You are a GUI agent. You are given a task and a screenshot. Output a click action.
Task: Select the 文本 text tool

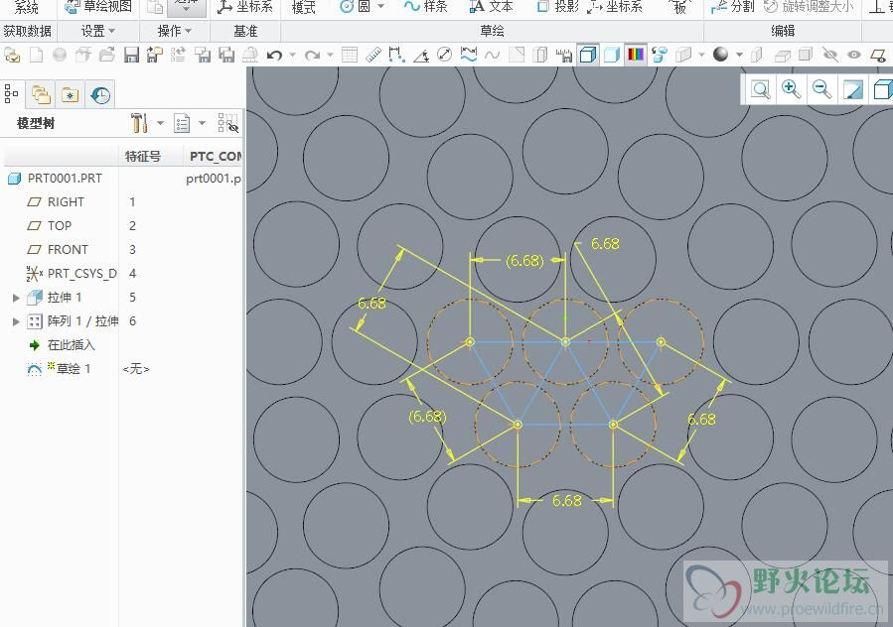point(491,7)
